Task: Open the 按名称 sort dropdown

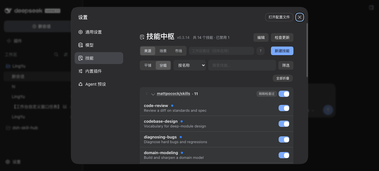Action: [189, 65]
